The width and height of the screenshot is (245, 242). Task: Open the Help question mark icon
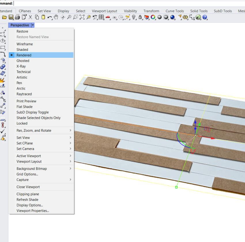pos(205,17)
